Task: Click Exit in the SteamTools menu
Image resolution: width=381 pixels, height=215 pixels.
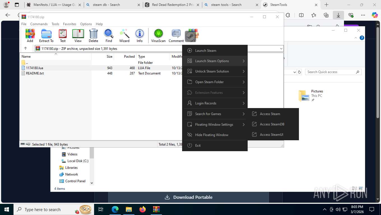Action: [215, 145]
